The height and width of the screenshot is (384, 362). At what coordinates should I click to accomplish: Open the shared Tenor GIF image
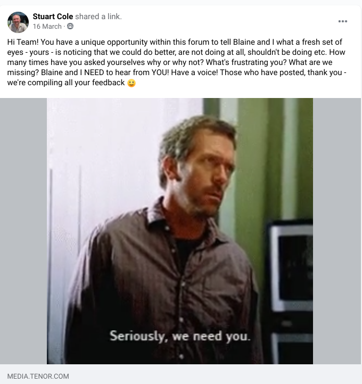[x=180, y=231]
